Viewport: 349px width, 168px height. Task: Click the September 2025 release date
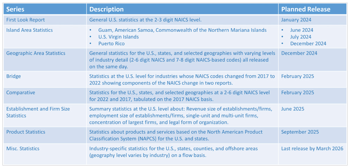pyautogui.click(x=300, y=132)
